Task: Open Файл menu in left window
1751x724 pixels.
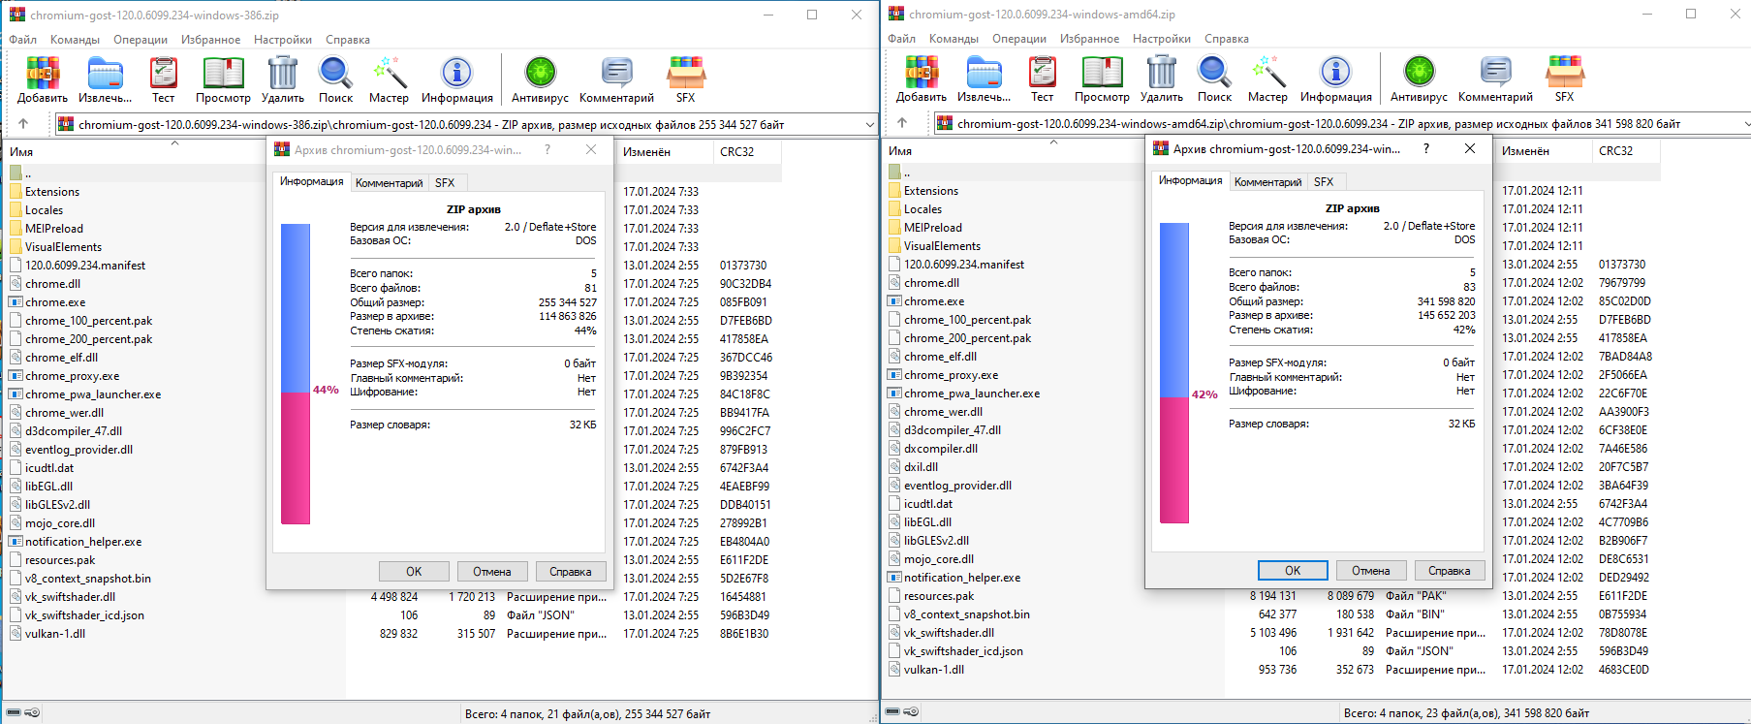Action: (x=23, y=40)
